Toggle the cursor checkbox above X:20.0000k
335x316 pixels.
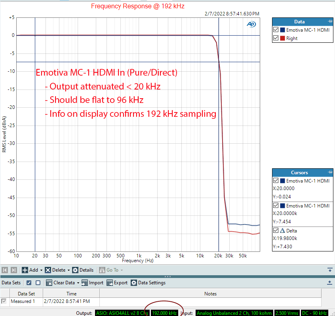point(276,206)
